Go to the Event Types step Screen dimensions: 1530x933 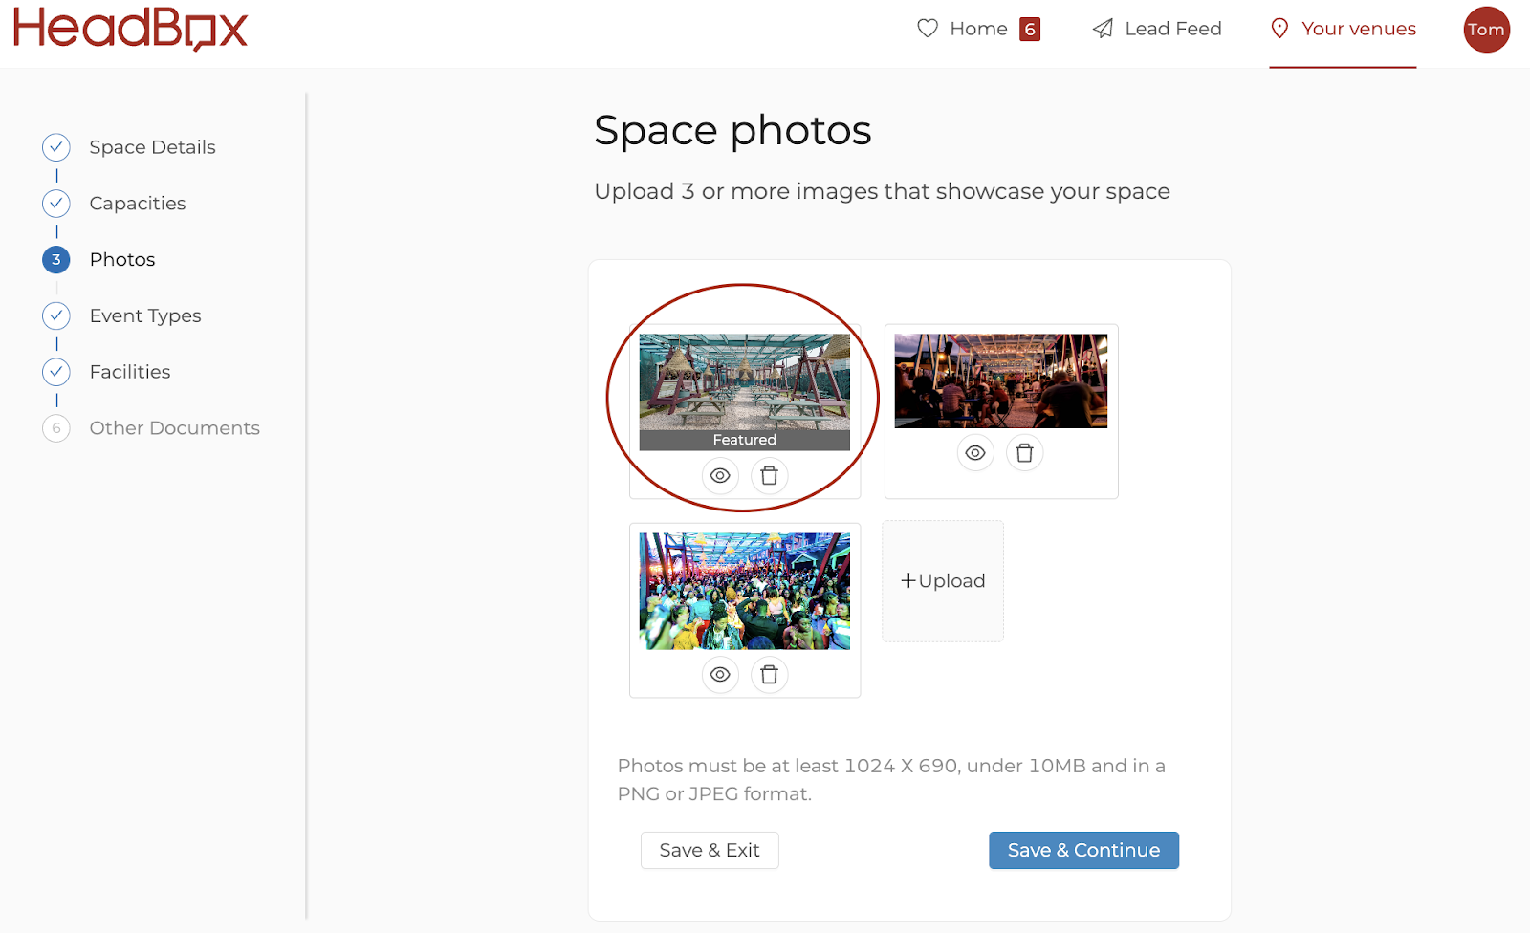point(145,315)
